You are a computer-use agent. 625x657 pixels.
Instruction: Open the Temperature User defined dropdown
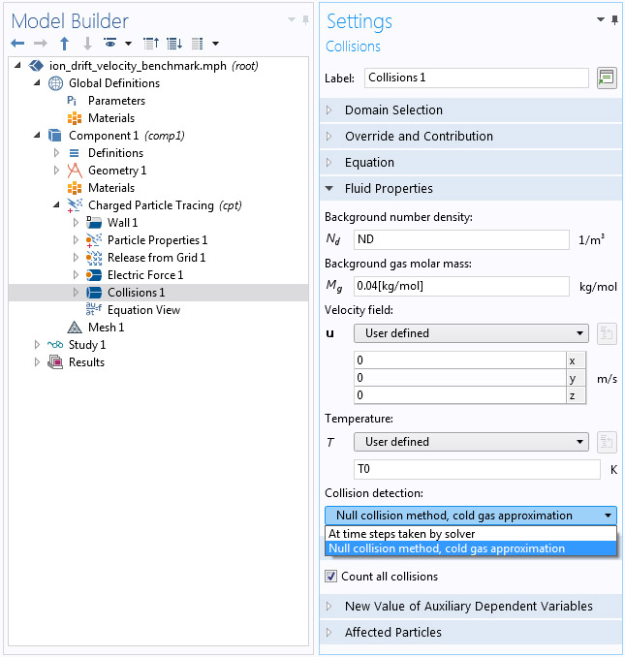471,442
